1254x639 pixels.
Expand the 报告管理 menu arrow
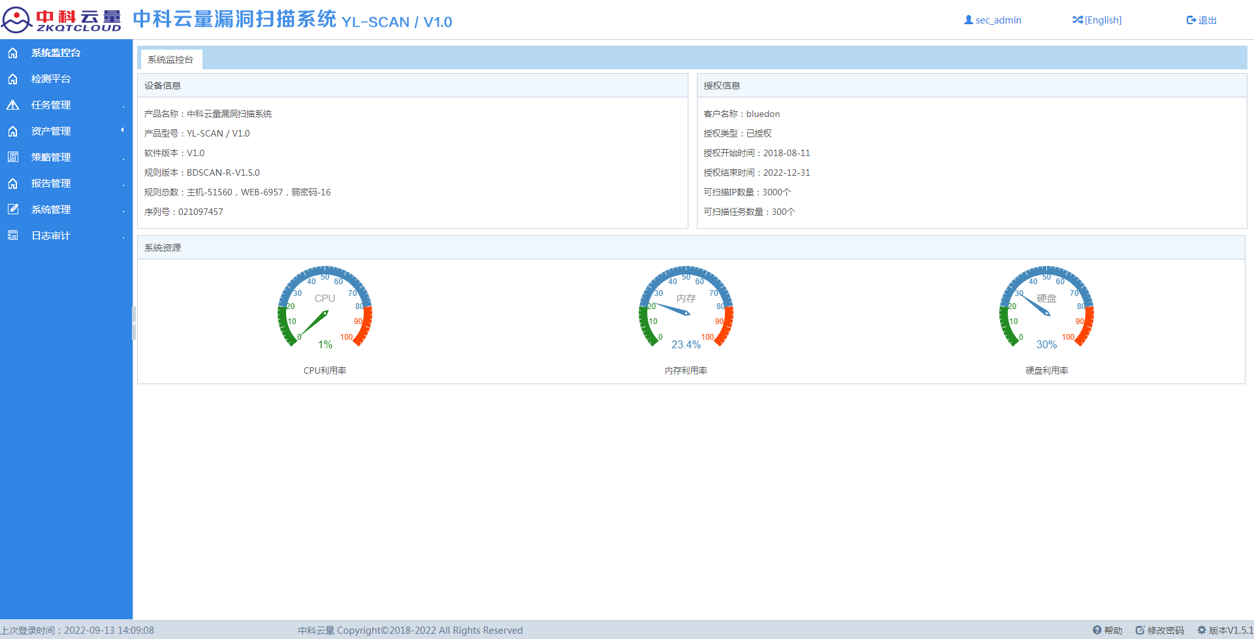(123, 185)
